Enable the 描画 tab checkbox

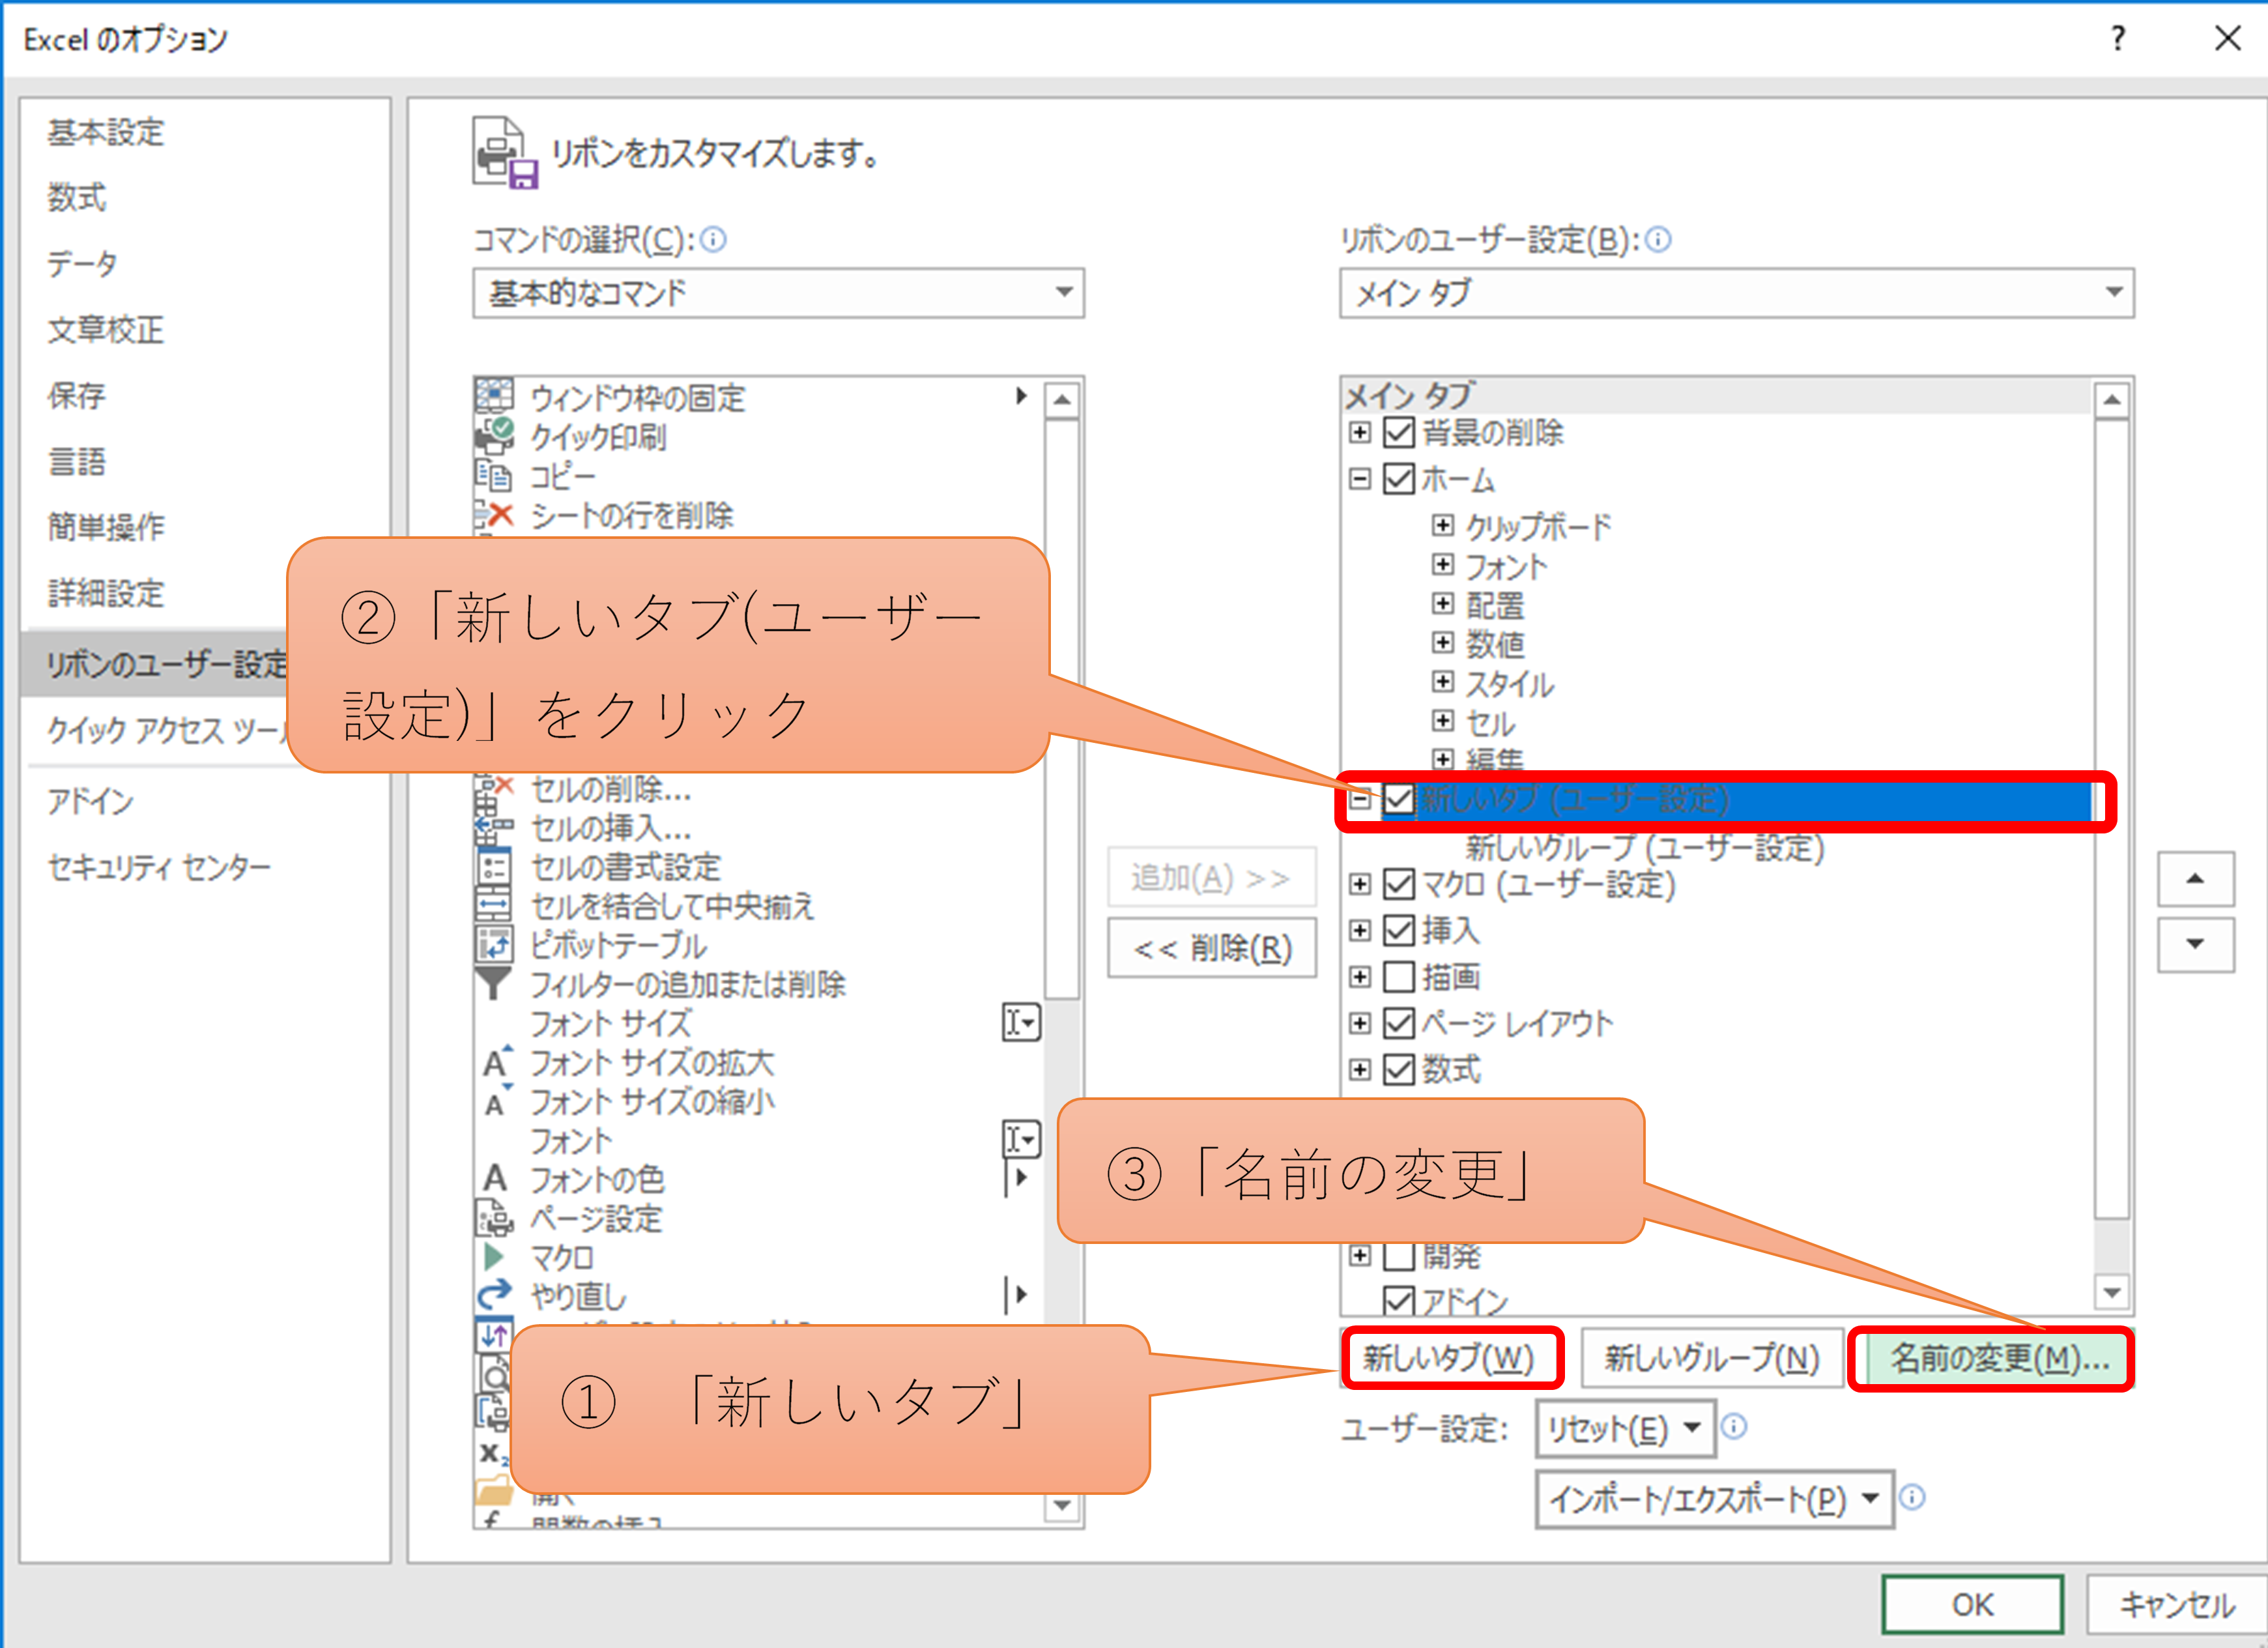click(1398, 976)
